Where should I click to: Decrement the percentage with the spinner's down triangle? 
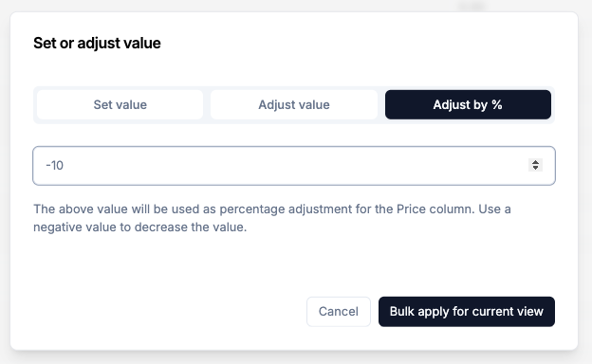pos(535,168)
